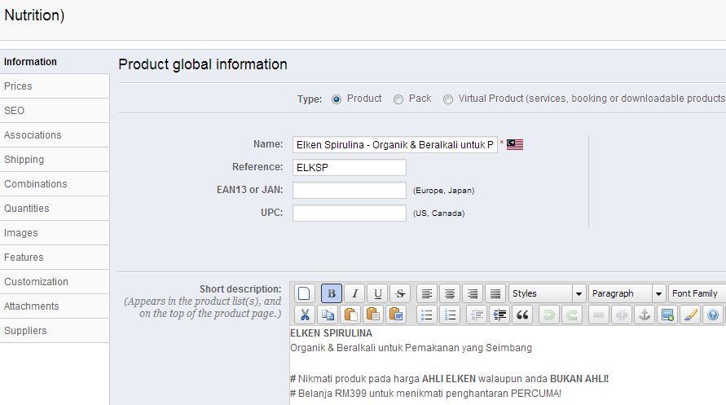Click the Paste icon
726x405 pixels.
click(x=350, y=315)
